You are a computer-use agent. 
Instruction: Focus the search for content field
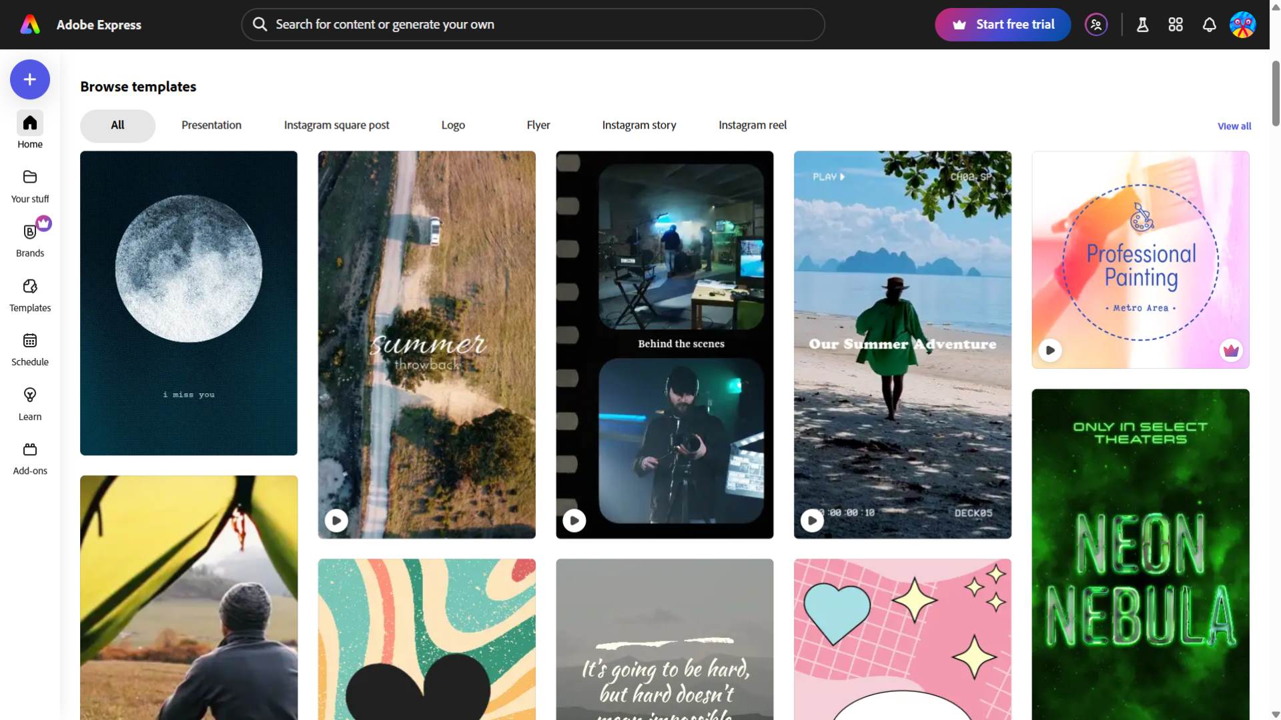tap(533, 25)
